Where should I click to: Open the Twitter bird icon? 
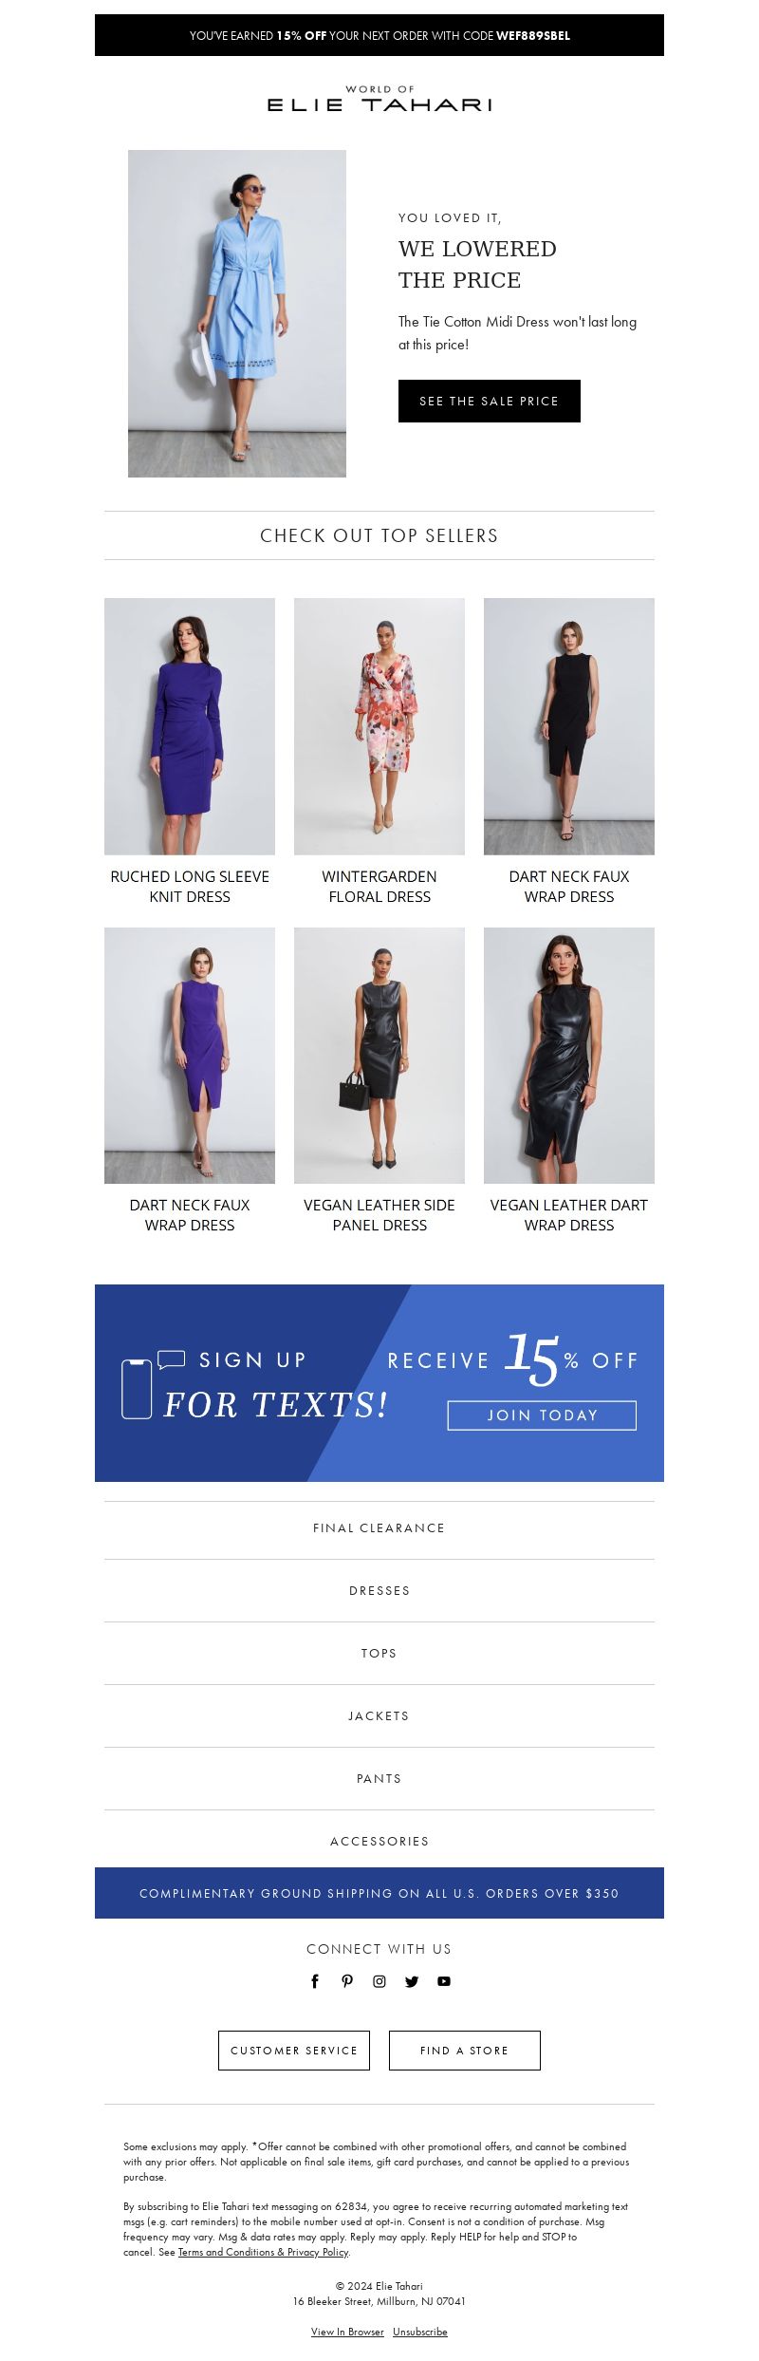click(x=412, y=1980)
